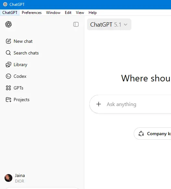Click the Projects folder icon
Viewport: 171px width, 189px height.
8,100
